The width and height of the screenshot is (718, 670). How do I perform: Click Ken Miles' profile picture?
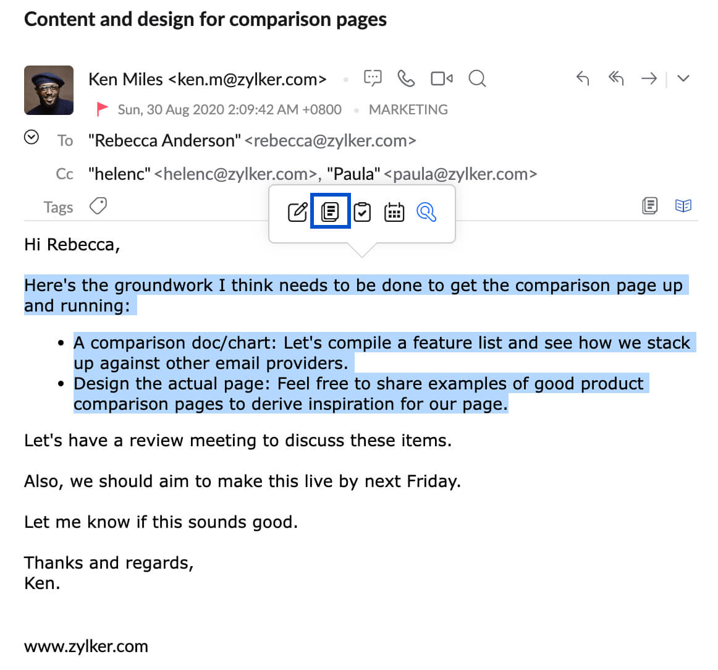(x=49, y=90)
